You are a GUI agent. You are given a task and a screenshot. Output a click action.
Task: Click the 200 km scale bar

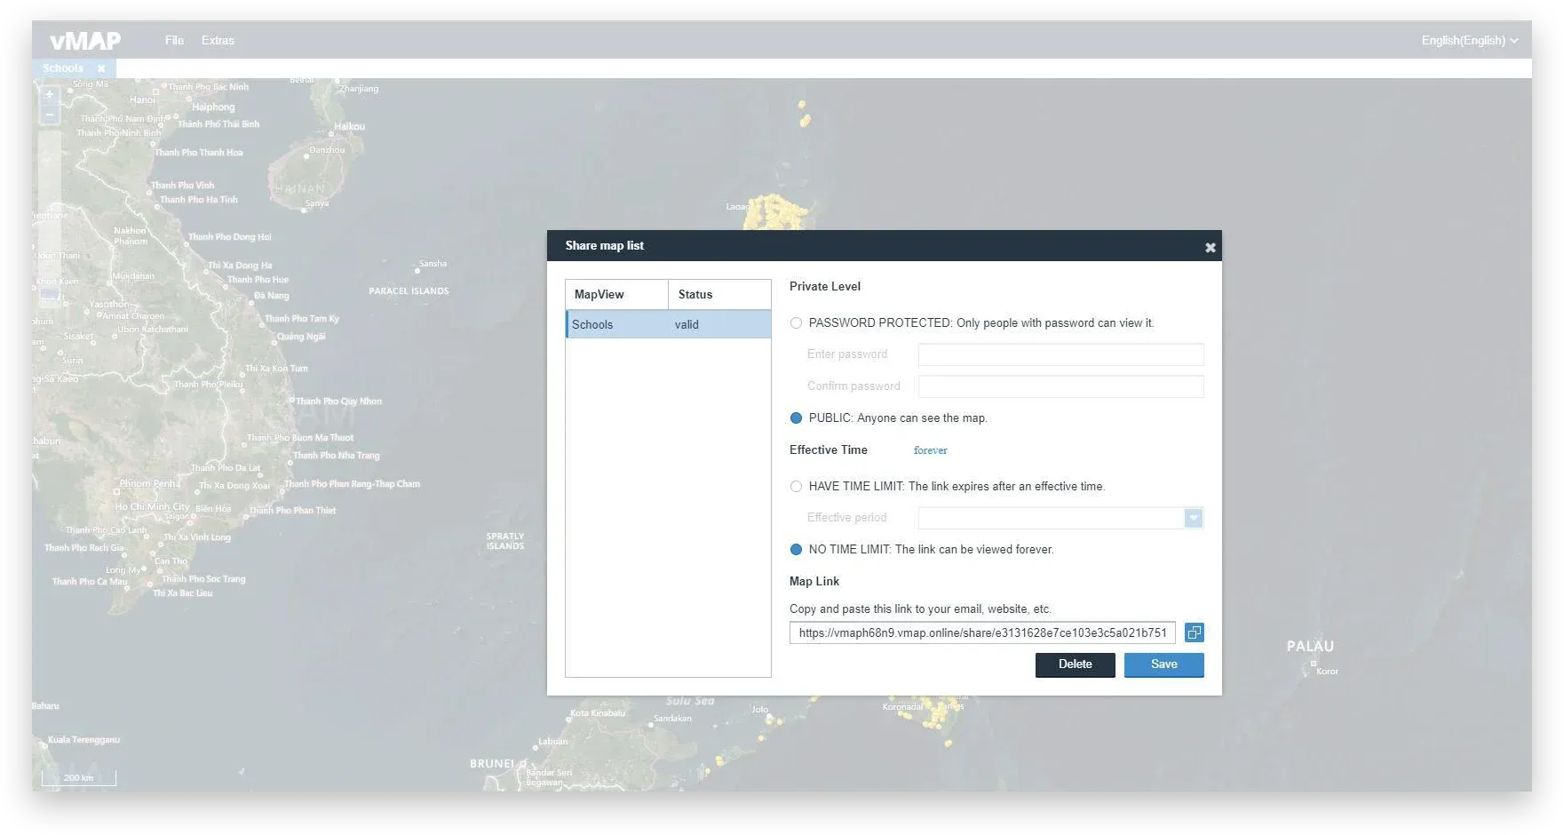pyautogui.click(x=78, y=777)
